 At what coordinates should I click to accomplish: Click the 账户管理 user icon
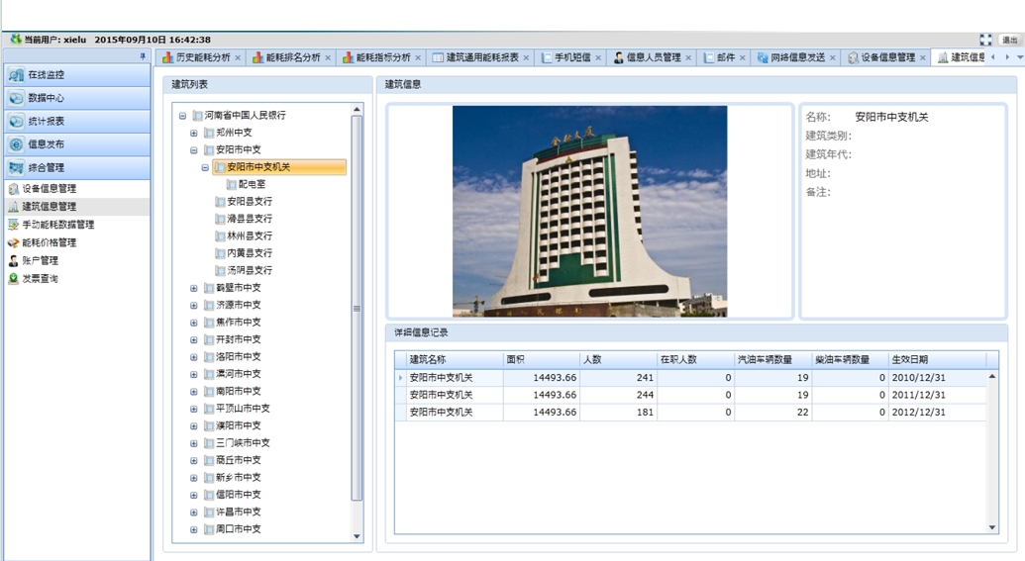tap(13, 261)
